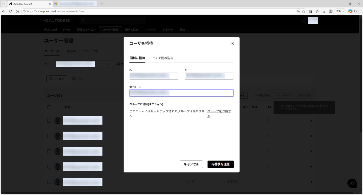Expand the チーム dropdown selector
The width and height of the screenshot is (363, 195).
point(108,64)
